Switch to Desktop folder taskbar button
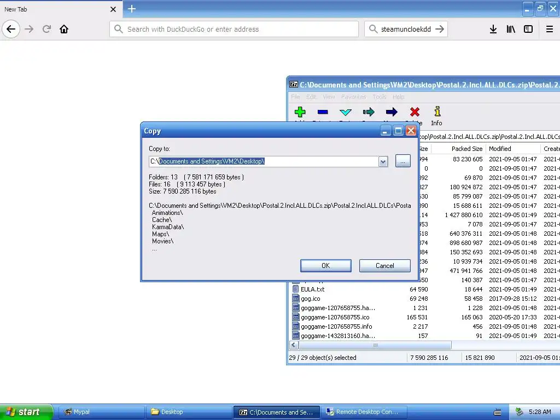Viewport: 560px width, 420px height. click(189, 412)
